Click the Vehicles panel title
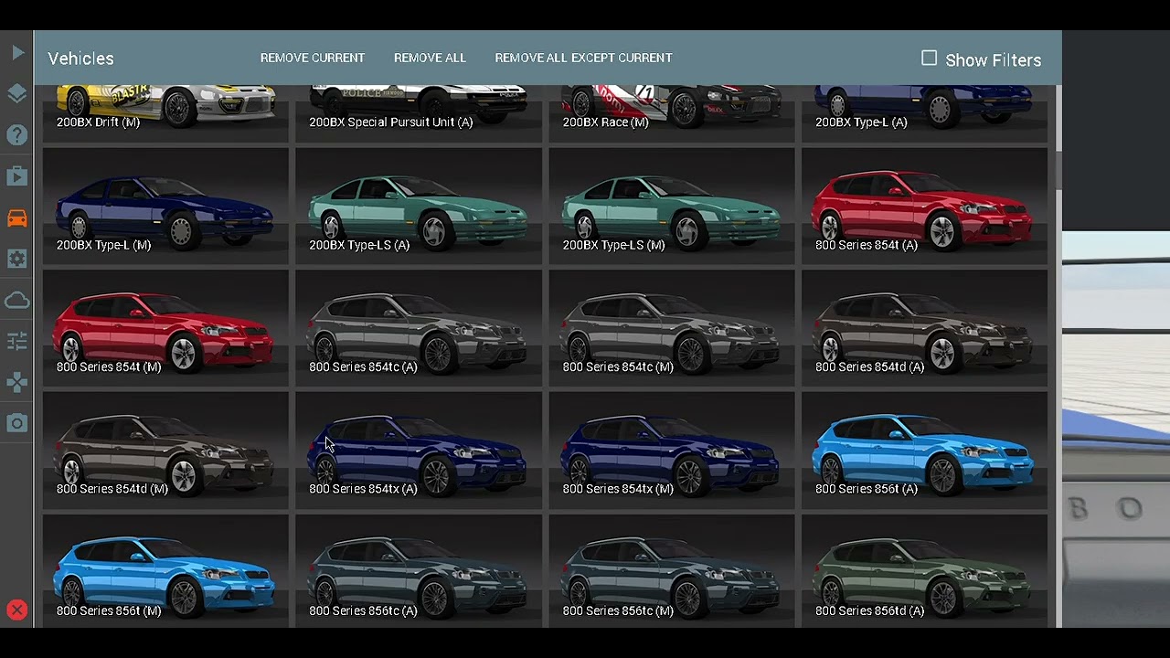Viewport: 1170px width, 658px height. [80, 58]
